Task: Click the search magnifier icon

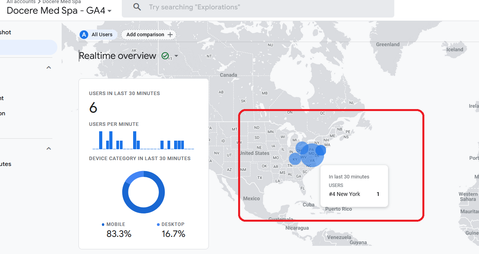Action: [137, 7]
